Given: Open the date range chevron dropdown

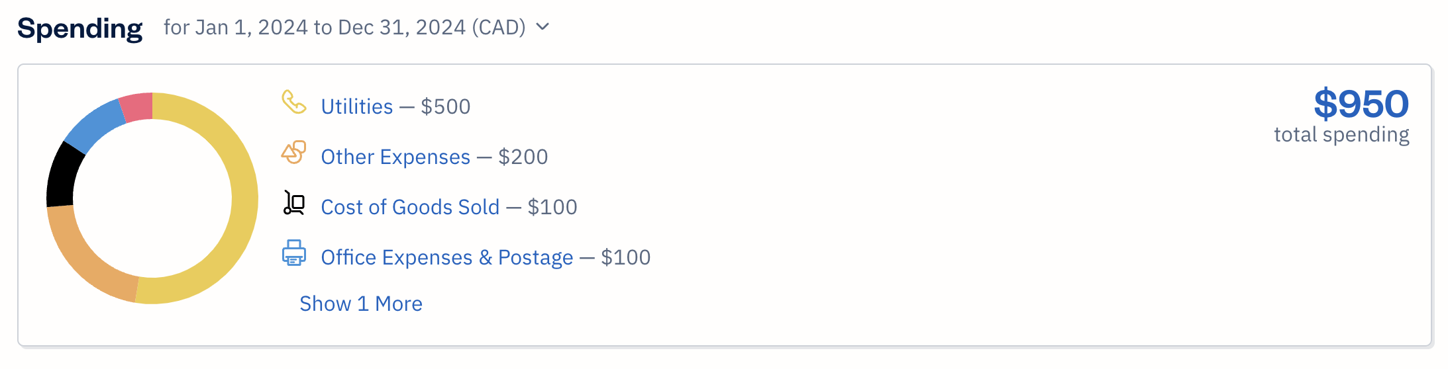Looking at the screenshot, I should [x=543, y=27].
